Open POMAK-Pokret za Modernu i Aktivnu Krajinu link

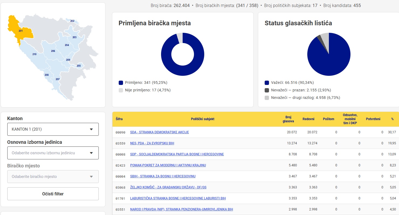[168, 165]
